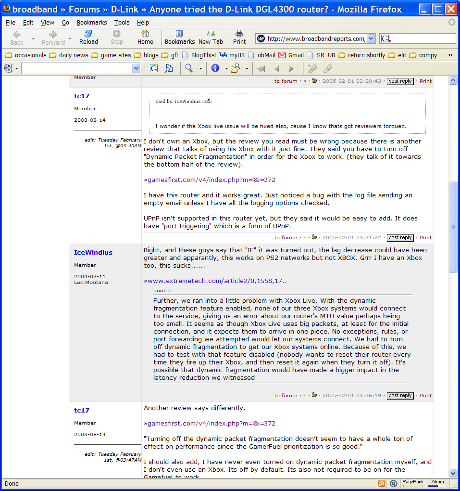
Task: Open the Tools menu
Action: coord(122,23)
